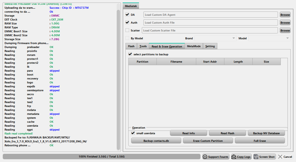Open the Tools tab
Screen dimensions: 296x162
click(143, 46)
